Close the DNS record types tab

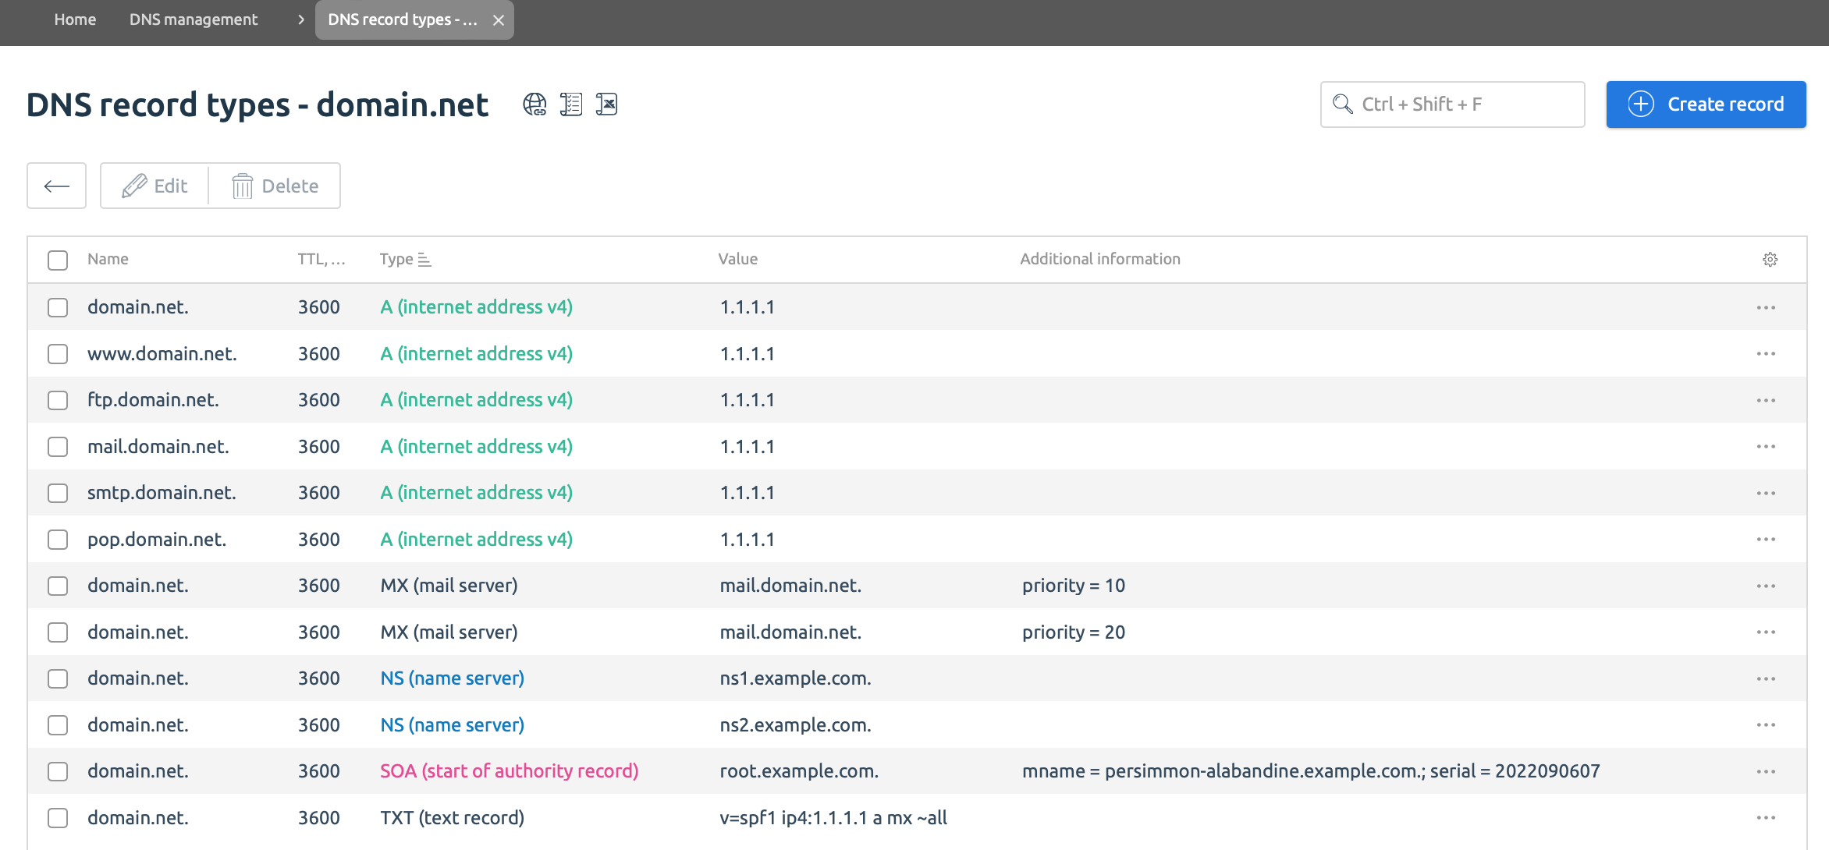tap(499, 20)
